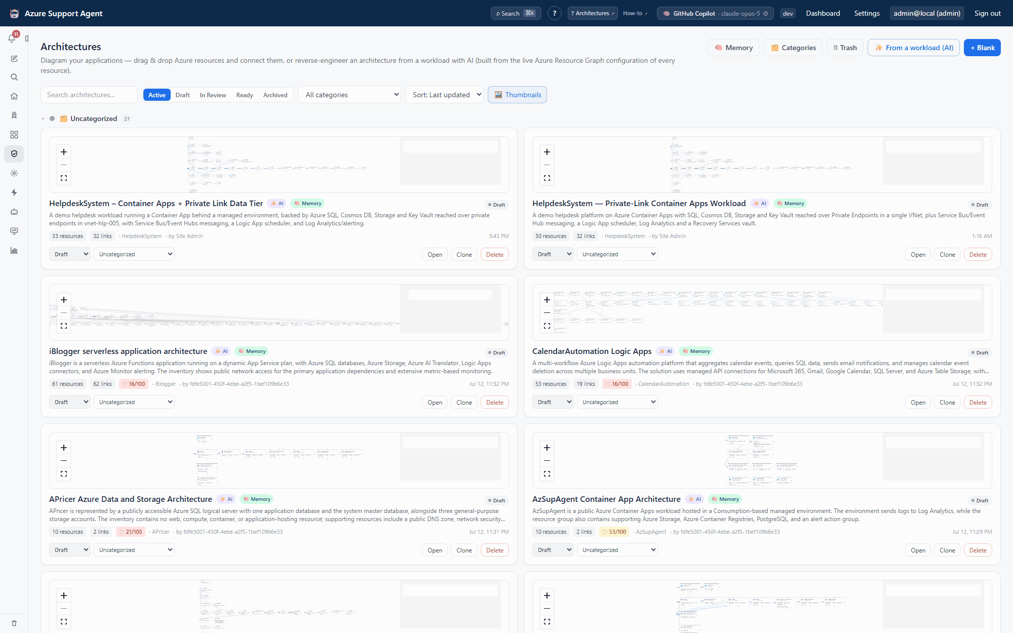Filter by In Review status
Viewport: 1013px width, 633px height.
pos(213,95)
